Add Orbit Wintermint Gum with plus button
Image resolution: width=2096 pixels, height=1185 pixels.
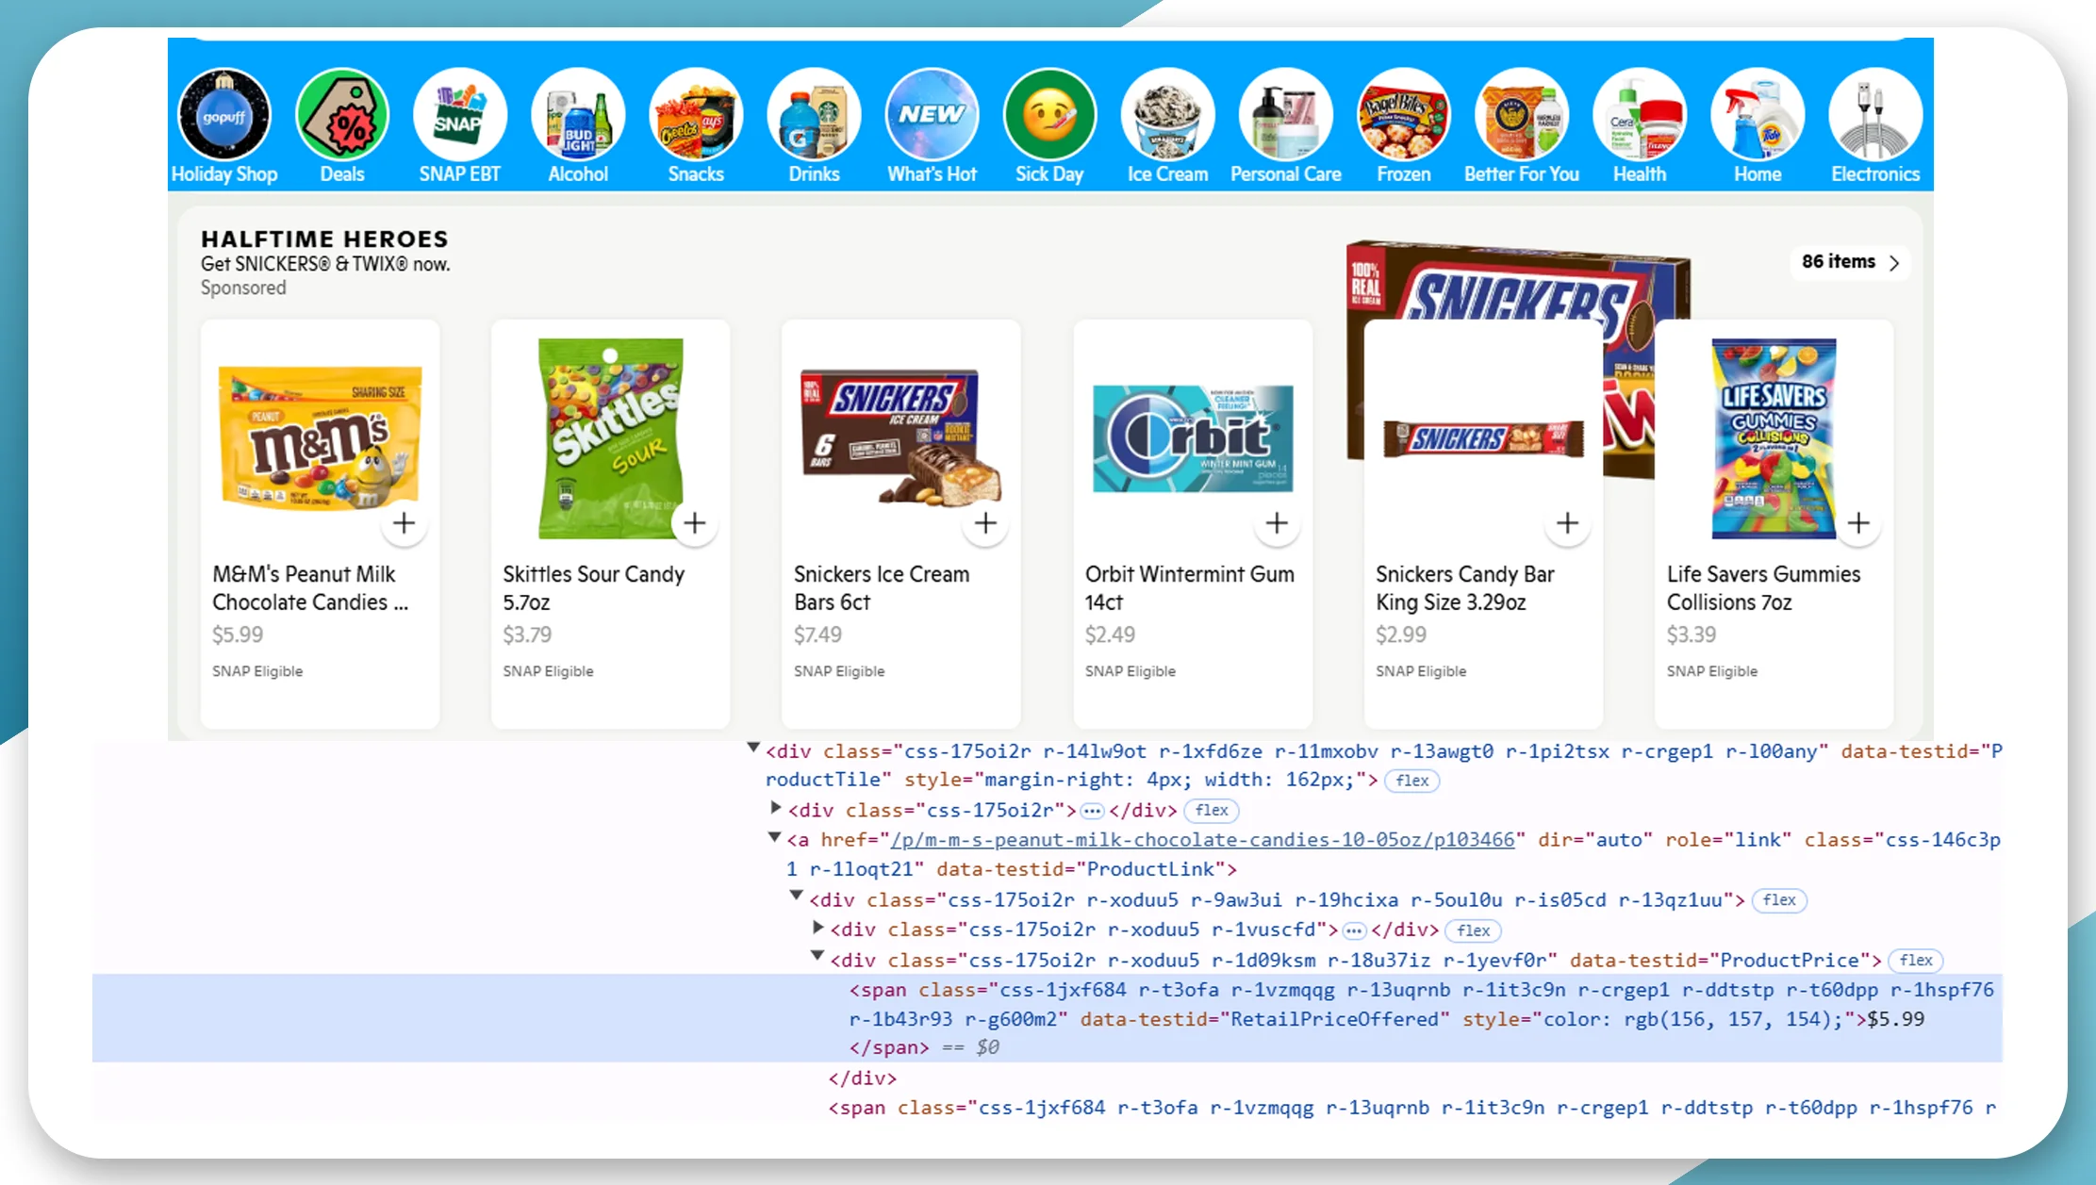click(x=1277, y=522)
